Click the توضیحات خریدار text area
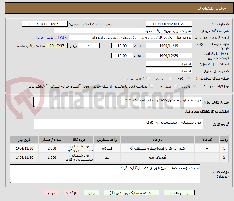 105,174
